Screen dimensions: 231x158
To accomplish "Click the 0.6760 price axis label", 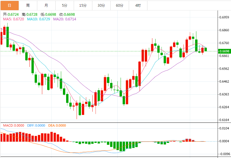I will point(224,43).
